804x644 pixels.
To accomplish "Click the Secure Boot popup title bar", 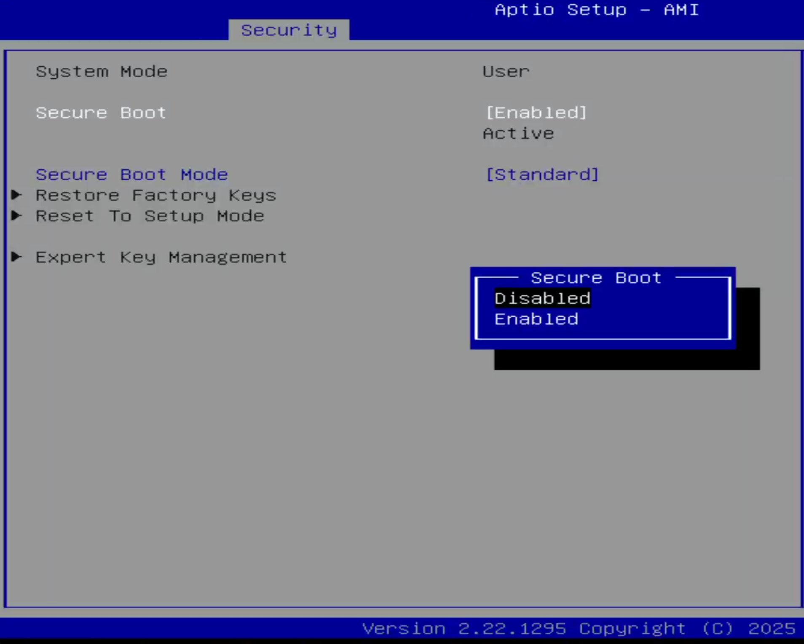I will [x=595, y=277].
